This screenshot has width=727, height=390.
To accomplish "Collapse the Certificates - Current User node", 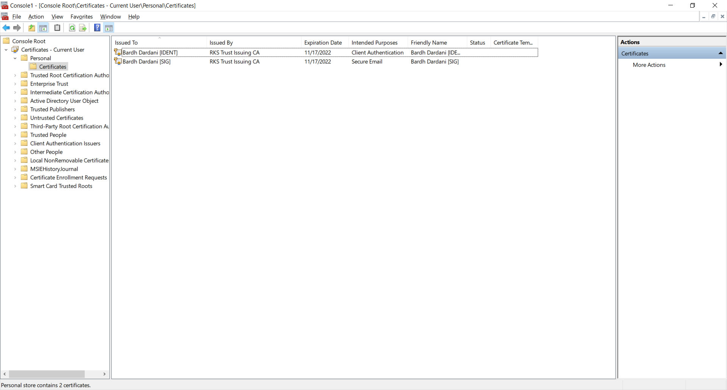I will pyautogui.click(x=6, y=50).
